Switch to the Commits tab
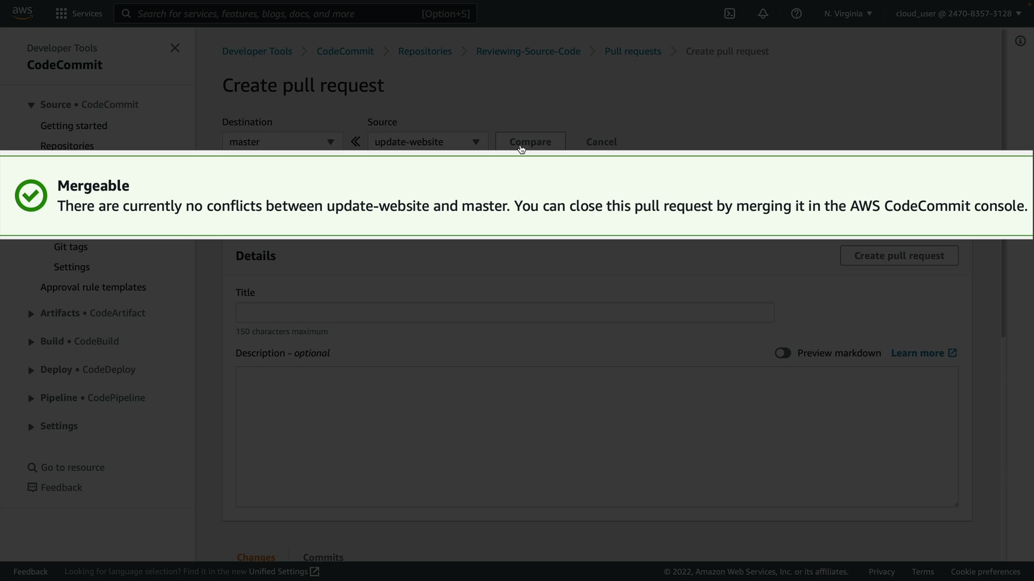Viewport: 1034px width, 581px height. (x=323, y=557)
